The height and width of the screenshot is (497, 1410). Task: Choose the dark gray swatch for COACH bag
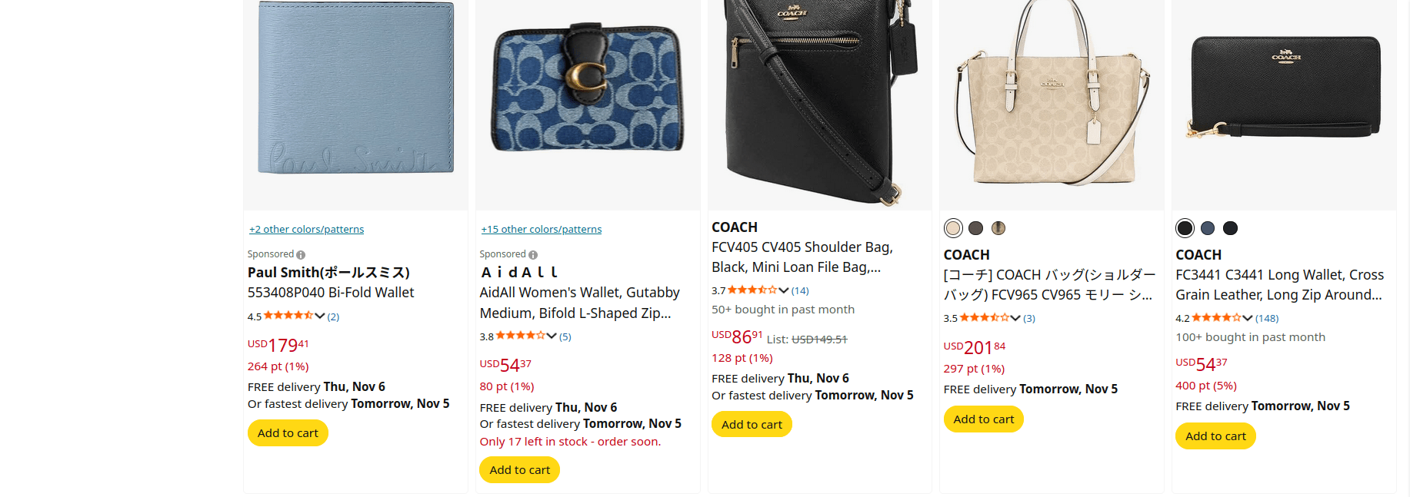(976, 228)
